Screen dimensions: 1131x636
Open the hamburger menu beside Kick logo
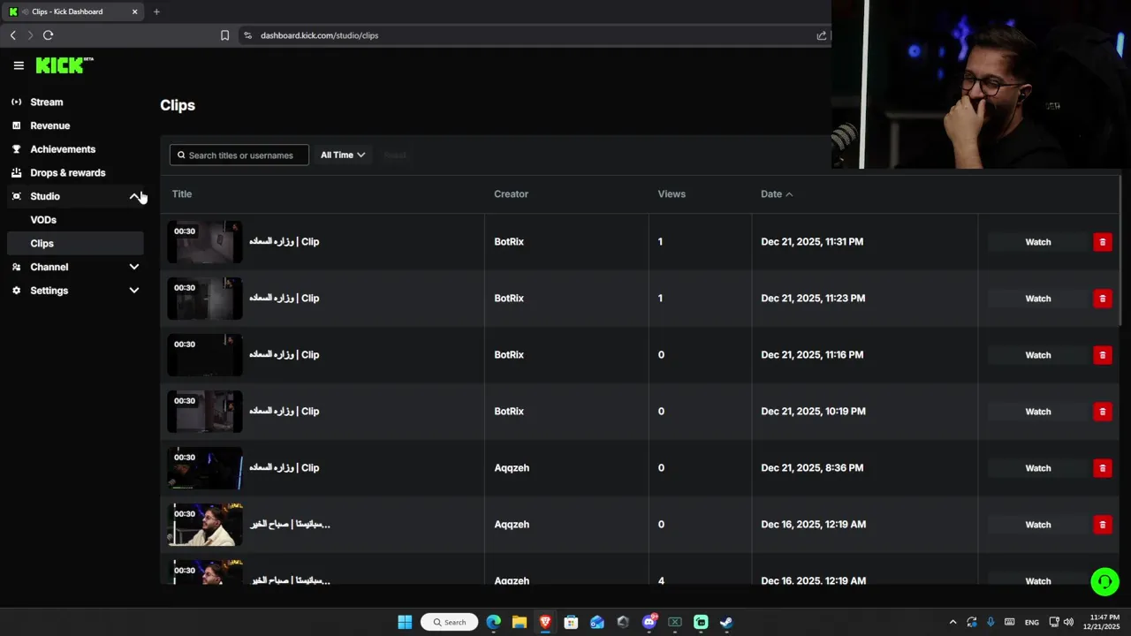point(19,65)
